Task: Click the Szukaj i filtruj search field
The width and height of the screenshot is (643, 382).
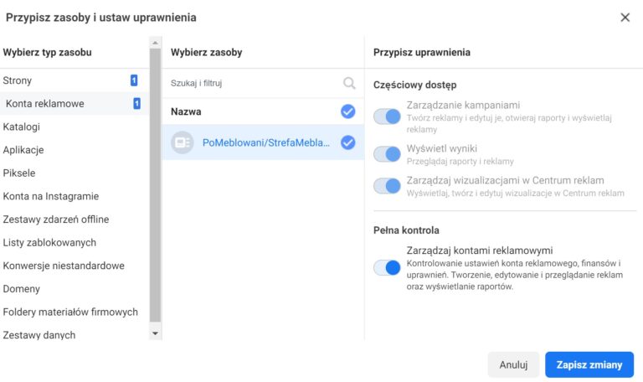Action: coord(263,83)
